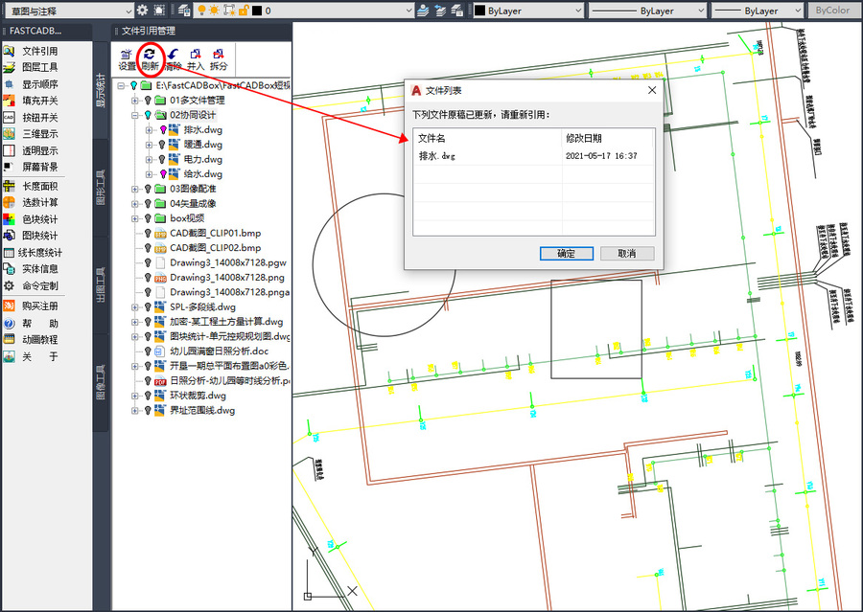Open the 草图与注释 workspace dropdown
863x612 pixels.
point(67,11)
